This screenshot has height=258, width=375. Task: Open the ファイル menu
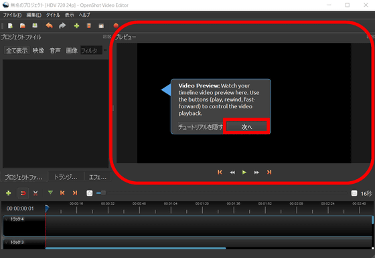pos(12,15)
